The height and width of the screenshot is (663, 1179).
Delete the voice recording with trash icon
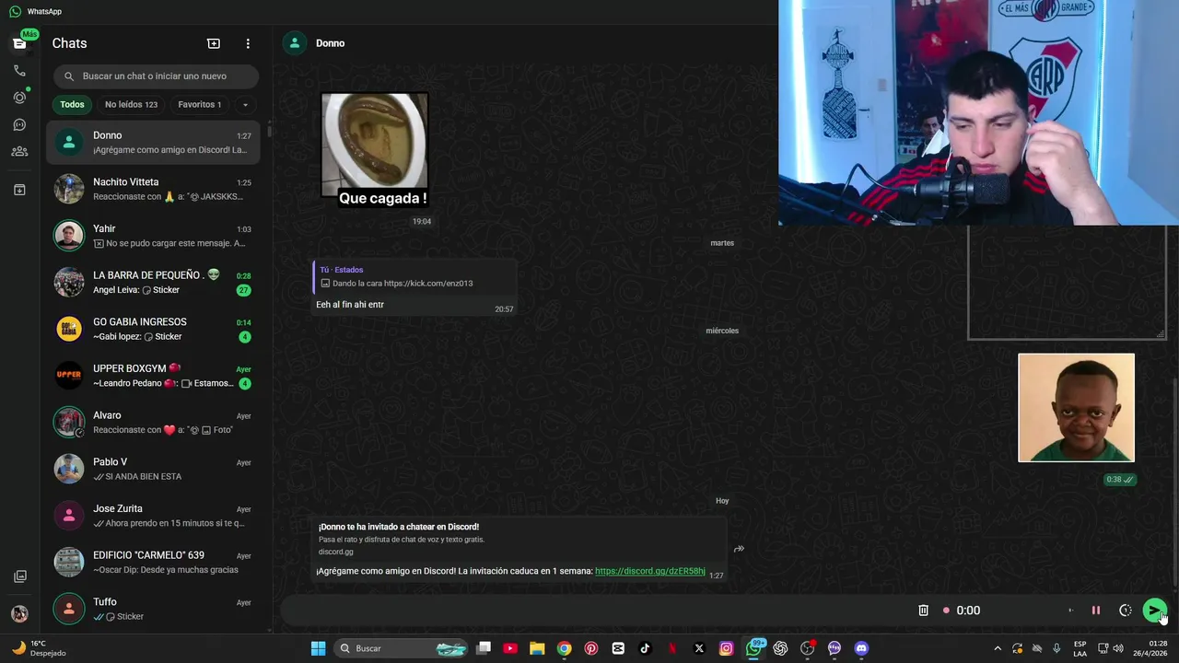(x=923, y=611)
